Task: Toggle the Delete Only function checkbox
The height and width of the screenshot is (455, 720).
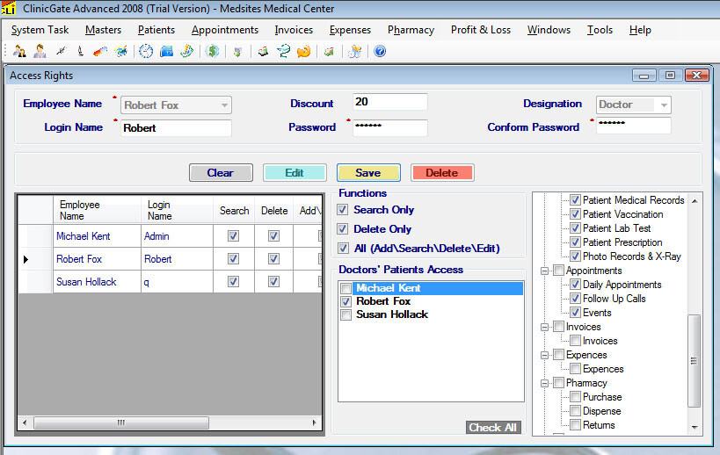Action: coord(343,229)
